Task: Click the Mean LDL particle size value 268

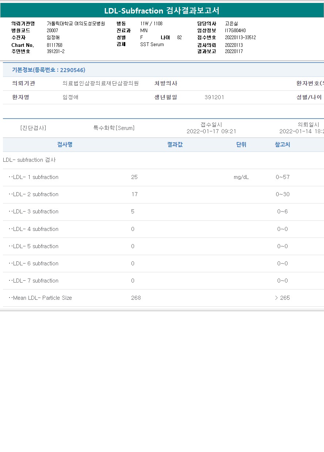Action: [136, 298]
